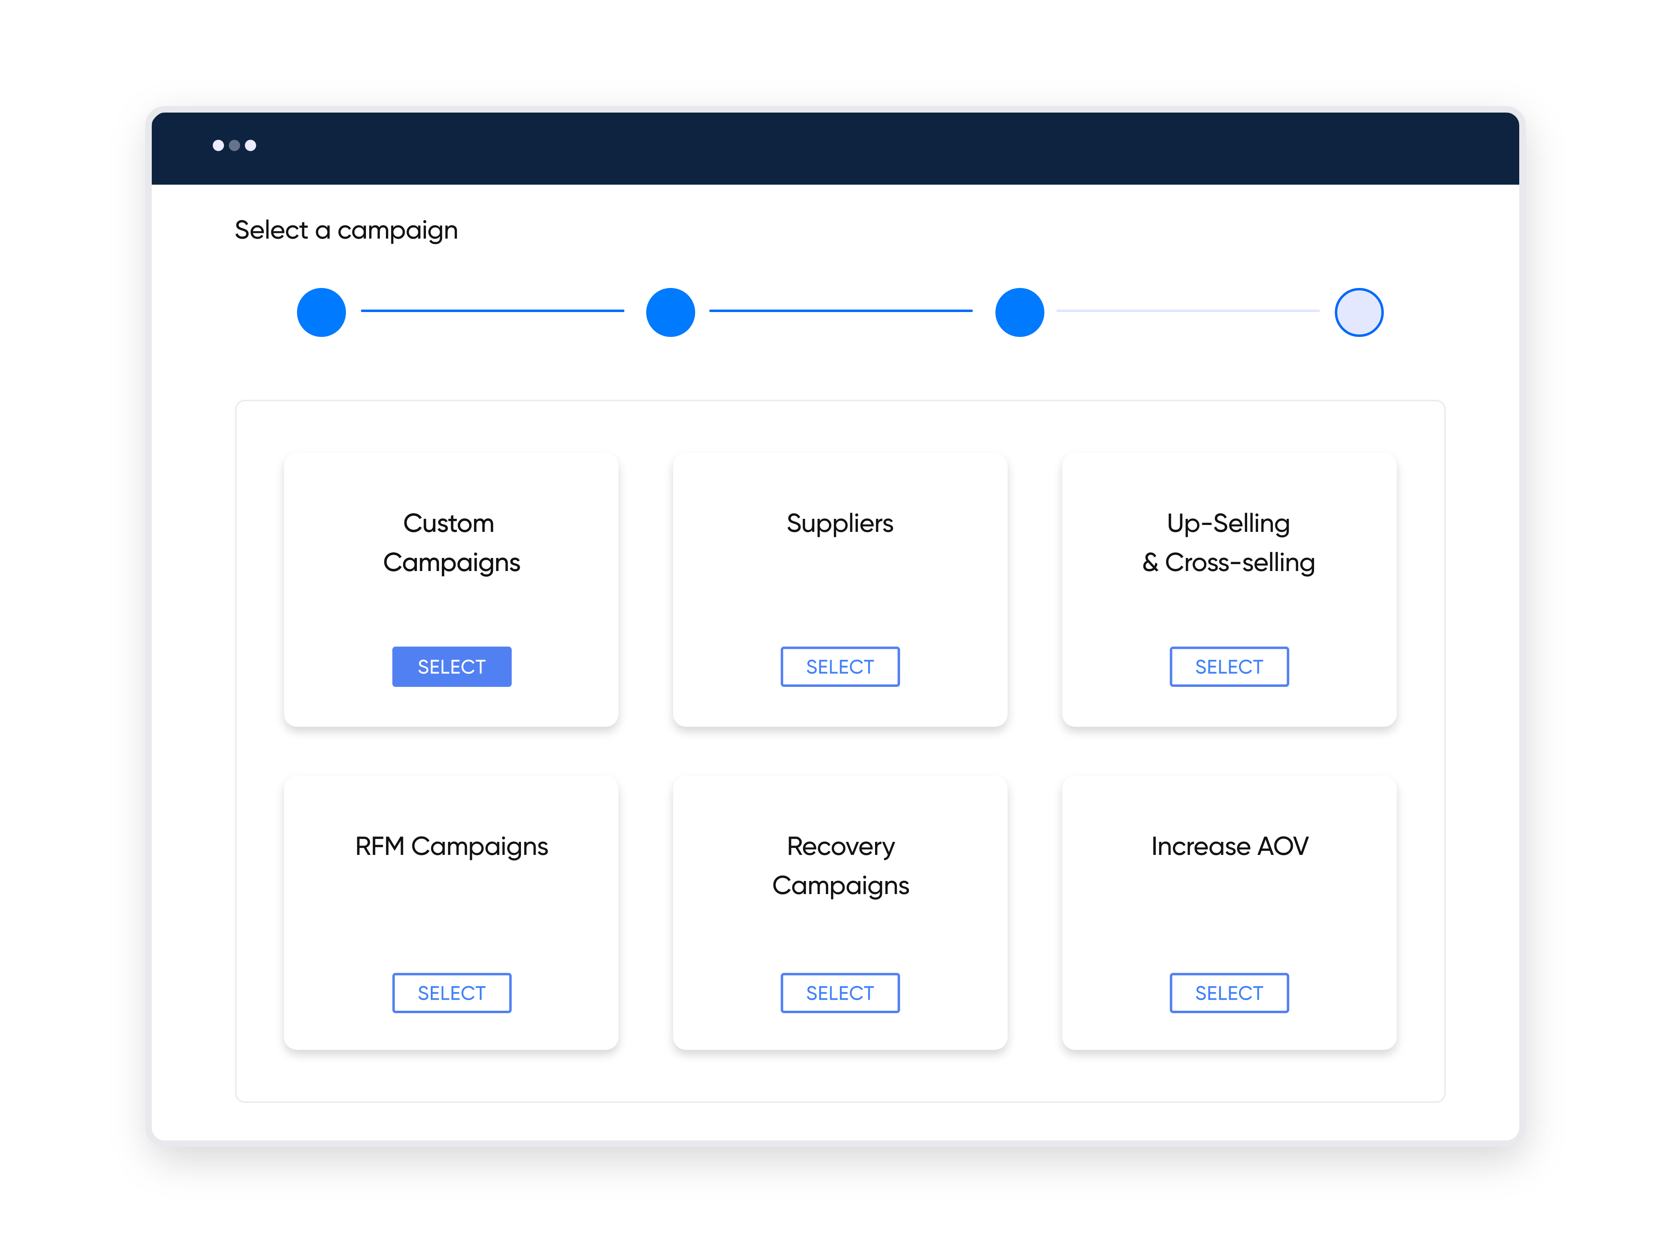Select the Recovery Campaigns card text

pos(840,866)
